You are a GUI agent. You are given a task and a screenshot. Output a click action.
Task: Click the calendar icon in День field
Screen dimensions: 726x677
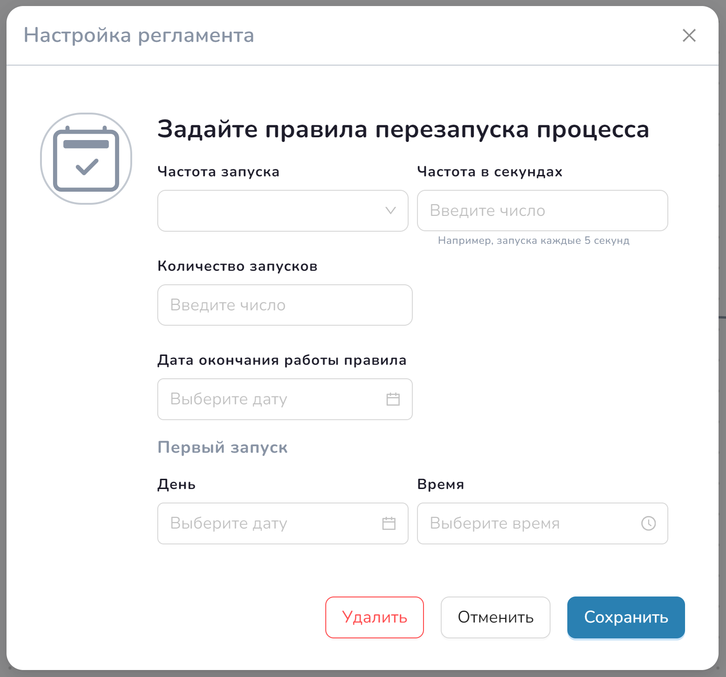[x=389, y=523]
